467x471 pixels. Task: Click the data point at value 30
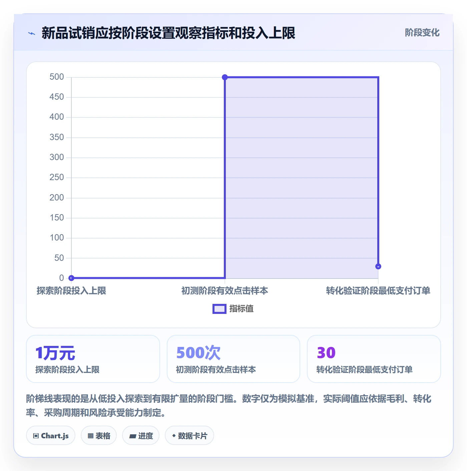tap(378, 266)
